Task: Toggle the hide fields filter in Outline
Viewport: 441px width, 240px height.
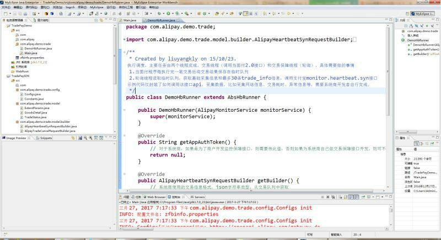Action: [x=417, y=25]
